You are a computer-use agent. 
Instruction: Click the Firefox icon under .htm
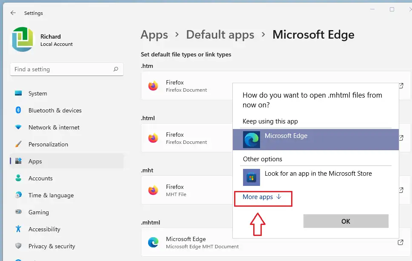click(x=153, y=86)
